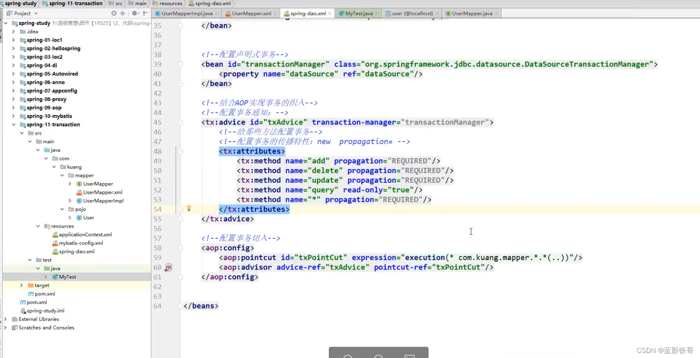This screenshot has height=358, width=700.
Task: Click the resources folder icon in tree
Action: pos(47,226)
